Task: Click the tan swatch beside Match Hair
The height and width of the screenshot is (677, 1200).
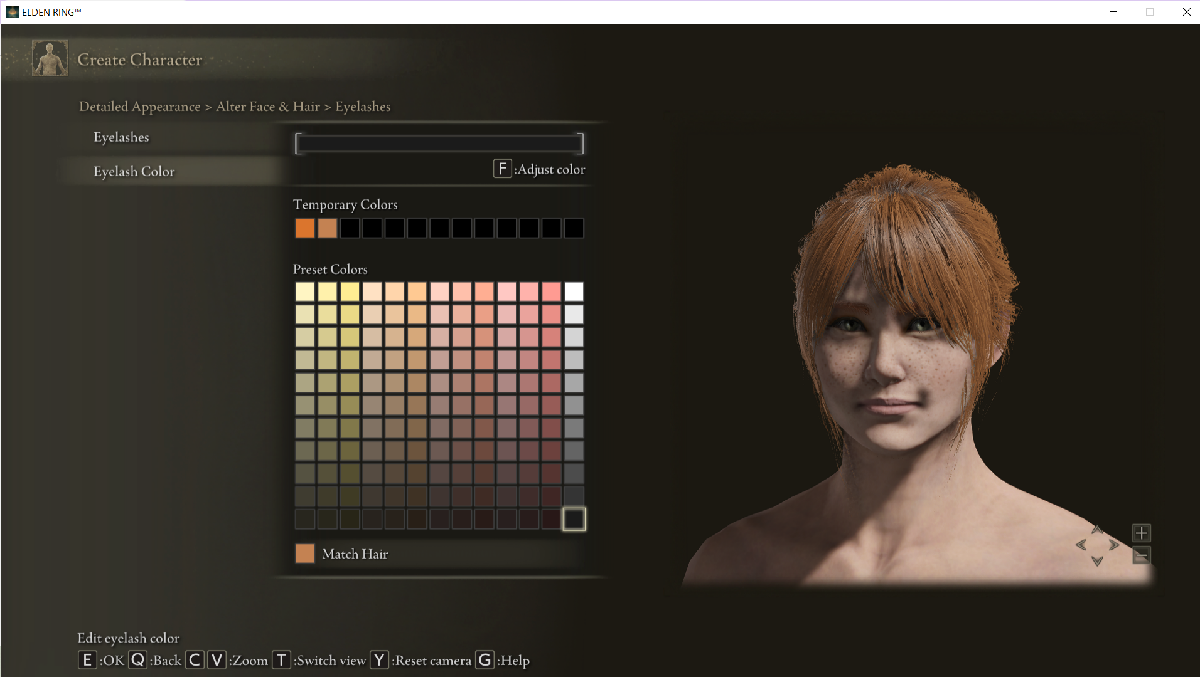Action: click(x=305, y=554)
